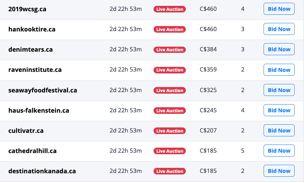The image size is (304, 183).
Task: Click Bid Now for raveninstitute.ca
Action: point(279,70)
